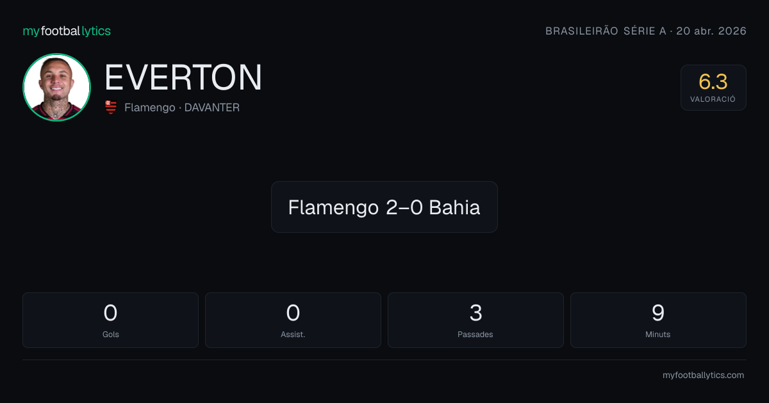Click the Flamengo club crest icon
Image resolution: width=769 pixels, height=403 pixels.
(x=111, y=107)
